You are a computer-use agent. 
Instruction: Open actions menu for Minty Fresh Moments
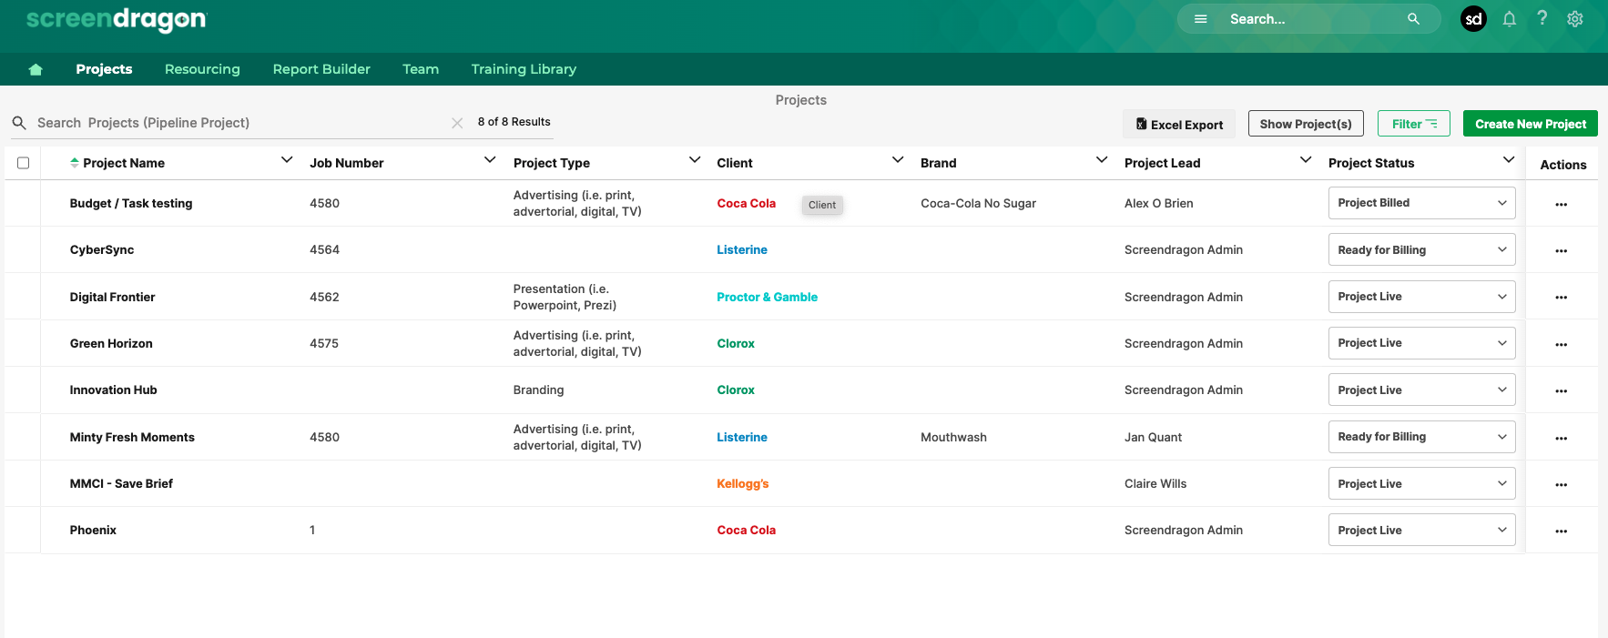(x=1561, y=438)
